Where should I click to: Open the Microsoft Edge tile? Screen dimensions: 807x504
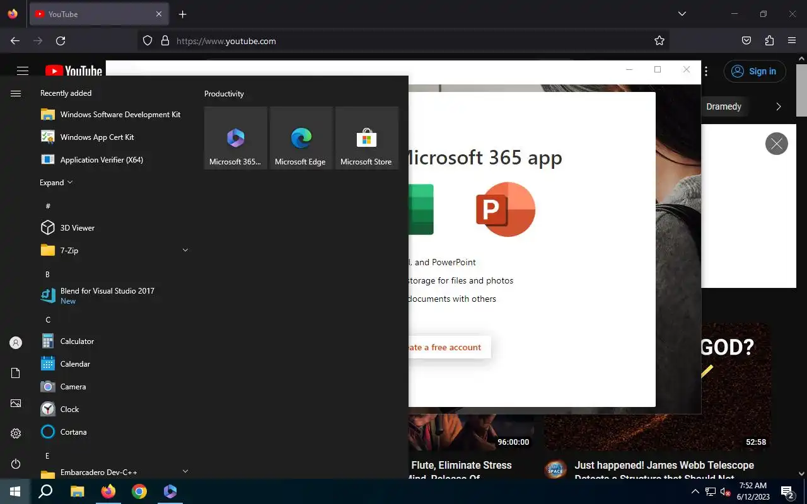tap(301, 138)
